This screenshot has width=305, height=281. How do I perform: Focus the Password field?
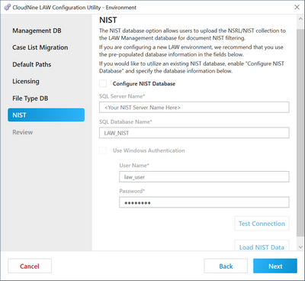pos(204,202)
